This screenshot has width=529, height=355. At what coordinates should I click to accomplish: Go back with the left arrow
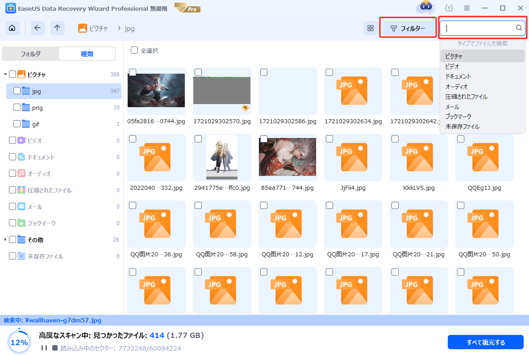(37, 28)
